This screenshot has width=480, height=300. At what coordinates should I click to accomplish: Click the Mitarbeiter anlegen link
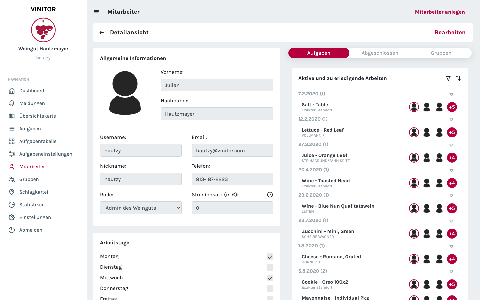point(440,12)
